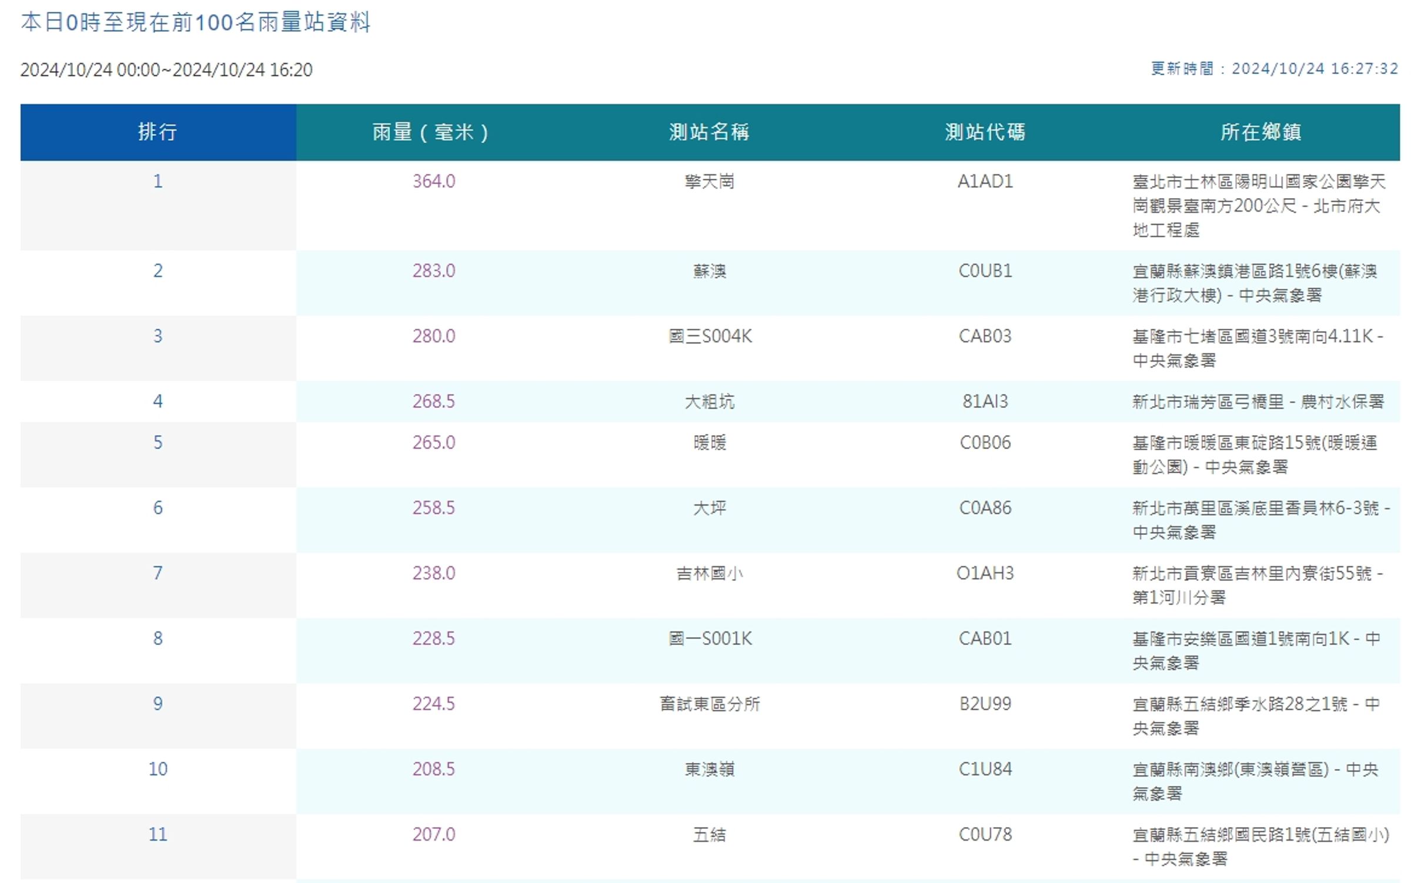Select station code O1AH3
The width and height of the screenshot is (1411, 883).
[985, 573]
